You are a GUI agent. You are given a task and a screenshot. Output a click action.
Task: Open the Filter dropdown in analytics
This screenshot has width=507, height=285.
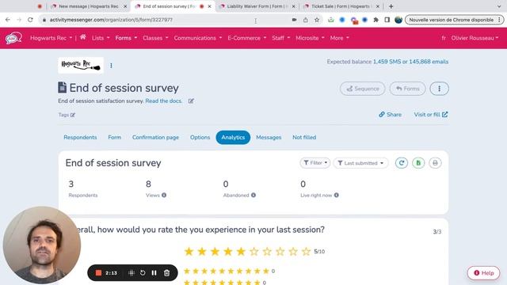315,163
